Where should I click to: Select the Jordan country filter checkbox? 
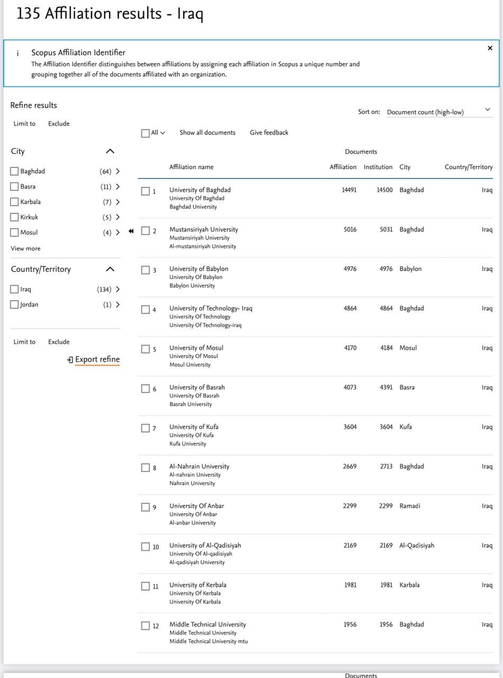coord(14,305)
